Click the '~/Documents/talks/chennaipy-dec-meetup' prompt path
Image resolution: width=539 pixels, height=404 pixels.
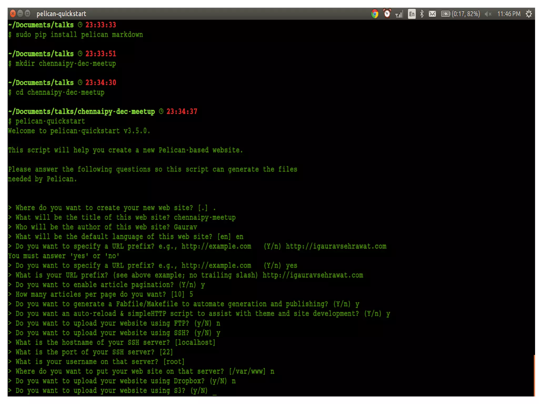pyautogui.click(x=81, y=112)
